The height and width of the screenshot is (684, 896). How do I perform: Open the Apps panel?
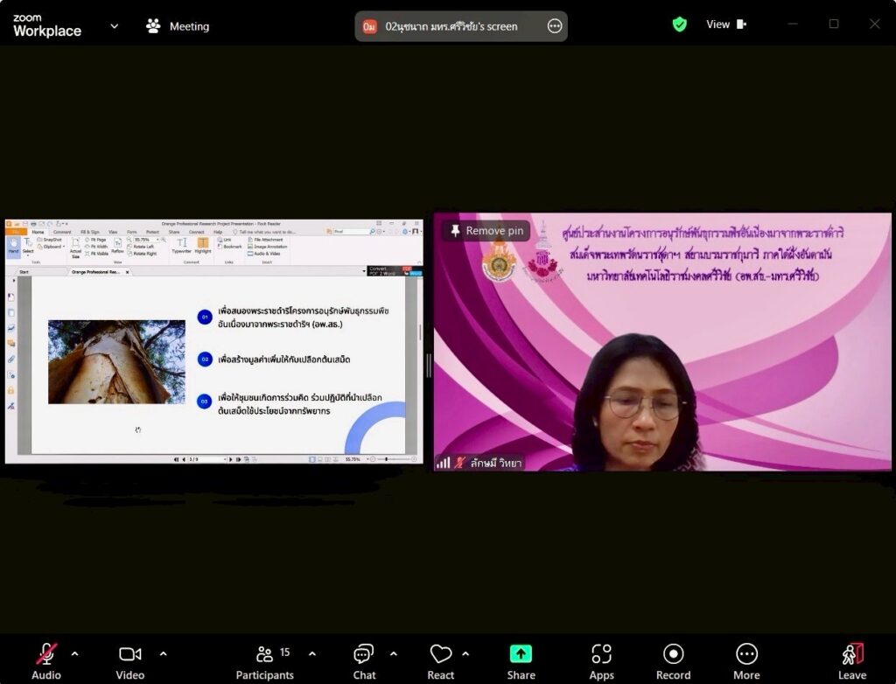[x=601, y=662]
